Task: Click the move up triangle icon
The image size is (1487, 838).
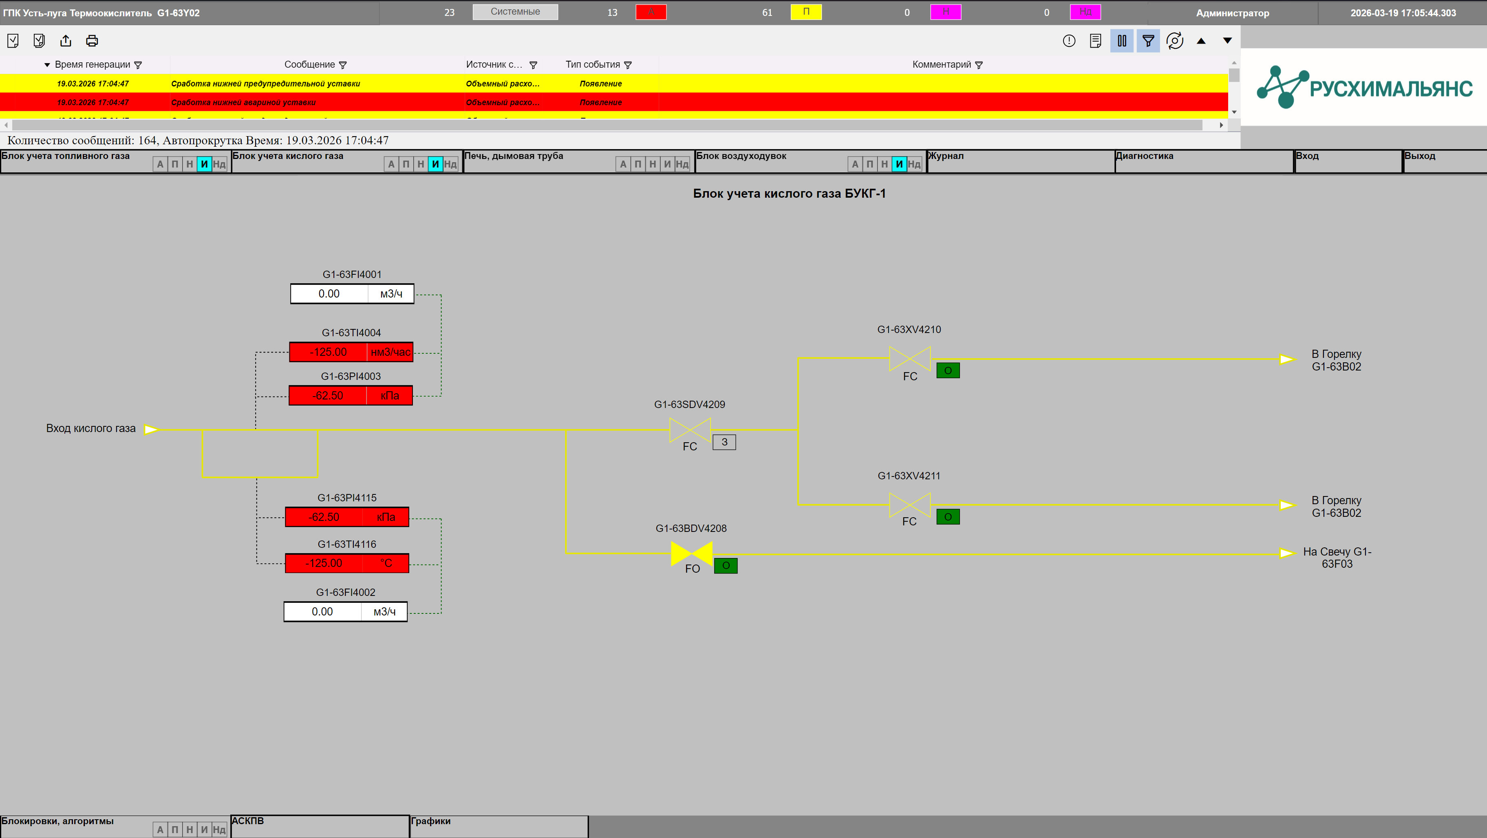Action: pyautogui.click(x=1201, y=40)
